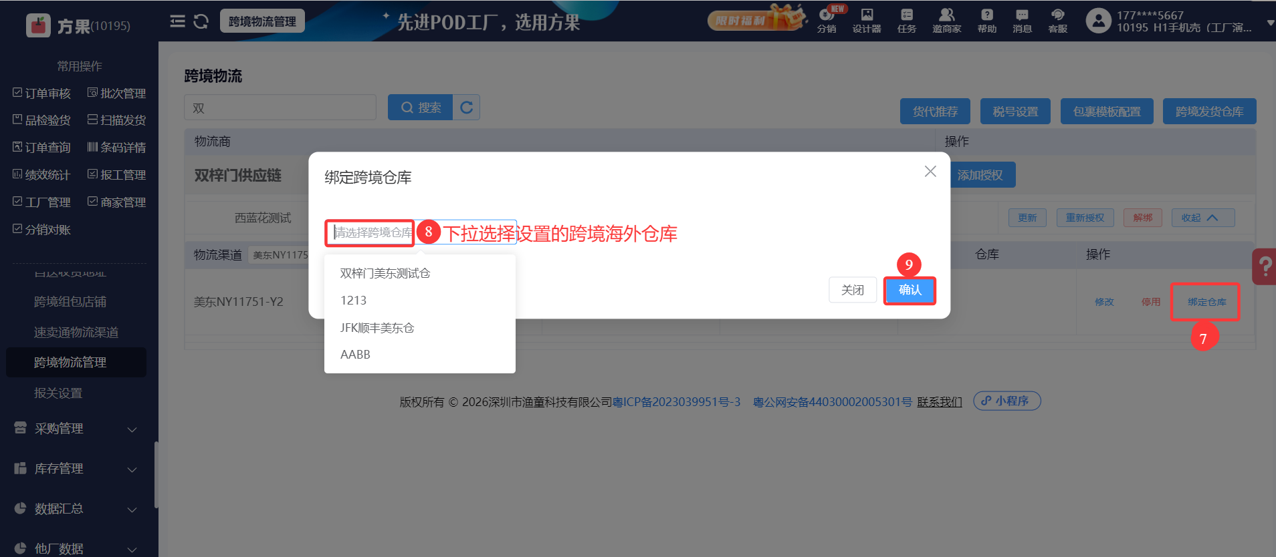1276x557 pixels.
Task: Open 商家管理 shortcut
Action: click(x=116, y=202)
